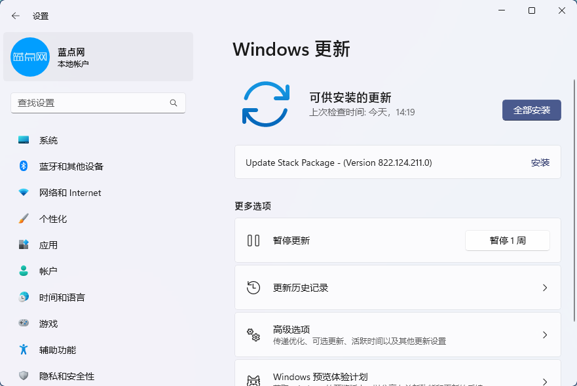The image size is (577, 386).
Task: Click the person icon for 帐户
Action: click(24, 271)
